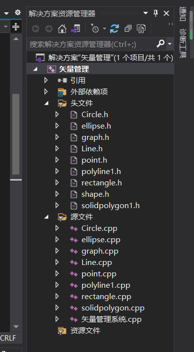Viewport: 194px width, 352px height.
Task: Select graph.cpp source file
Action: pyautogui.click(x=100, y=251)
